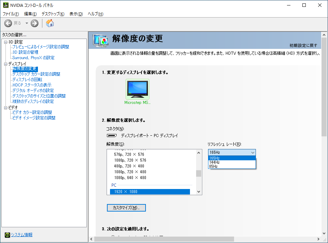Choose 144Hz refresh rate
This screenshot has width=328, height=243.
[232, 162]
